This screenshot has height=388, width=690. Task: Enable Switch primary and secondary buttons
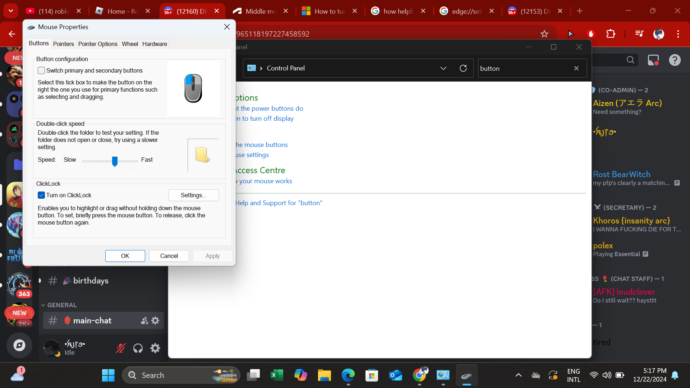point(42,71)
